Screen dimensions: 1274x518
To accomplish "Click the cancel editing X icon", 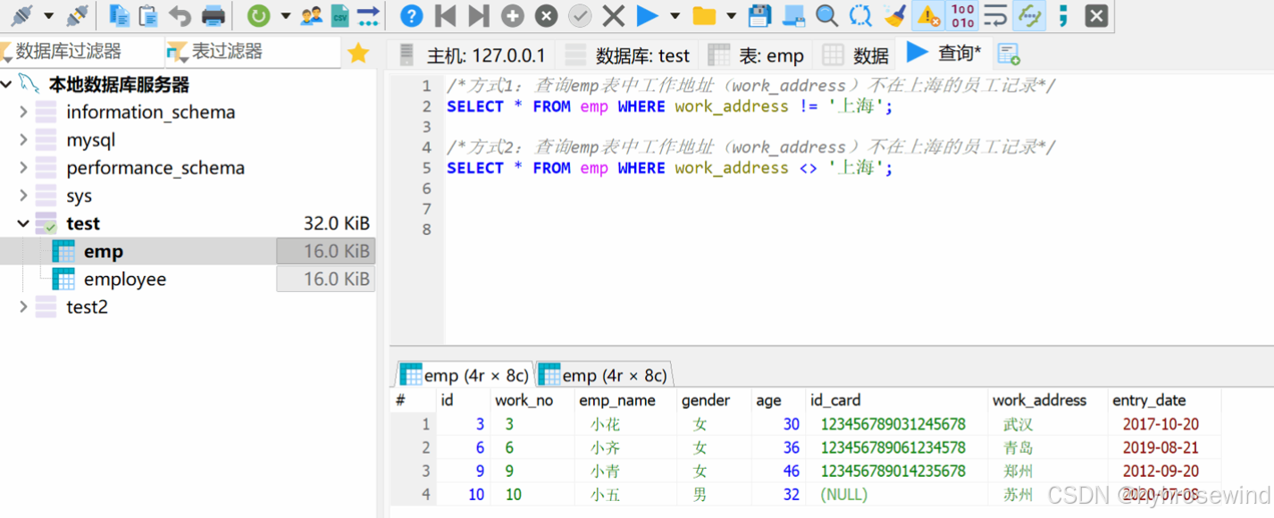I will [613, 15].
